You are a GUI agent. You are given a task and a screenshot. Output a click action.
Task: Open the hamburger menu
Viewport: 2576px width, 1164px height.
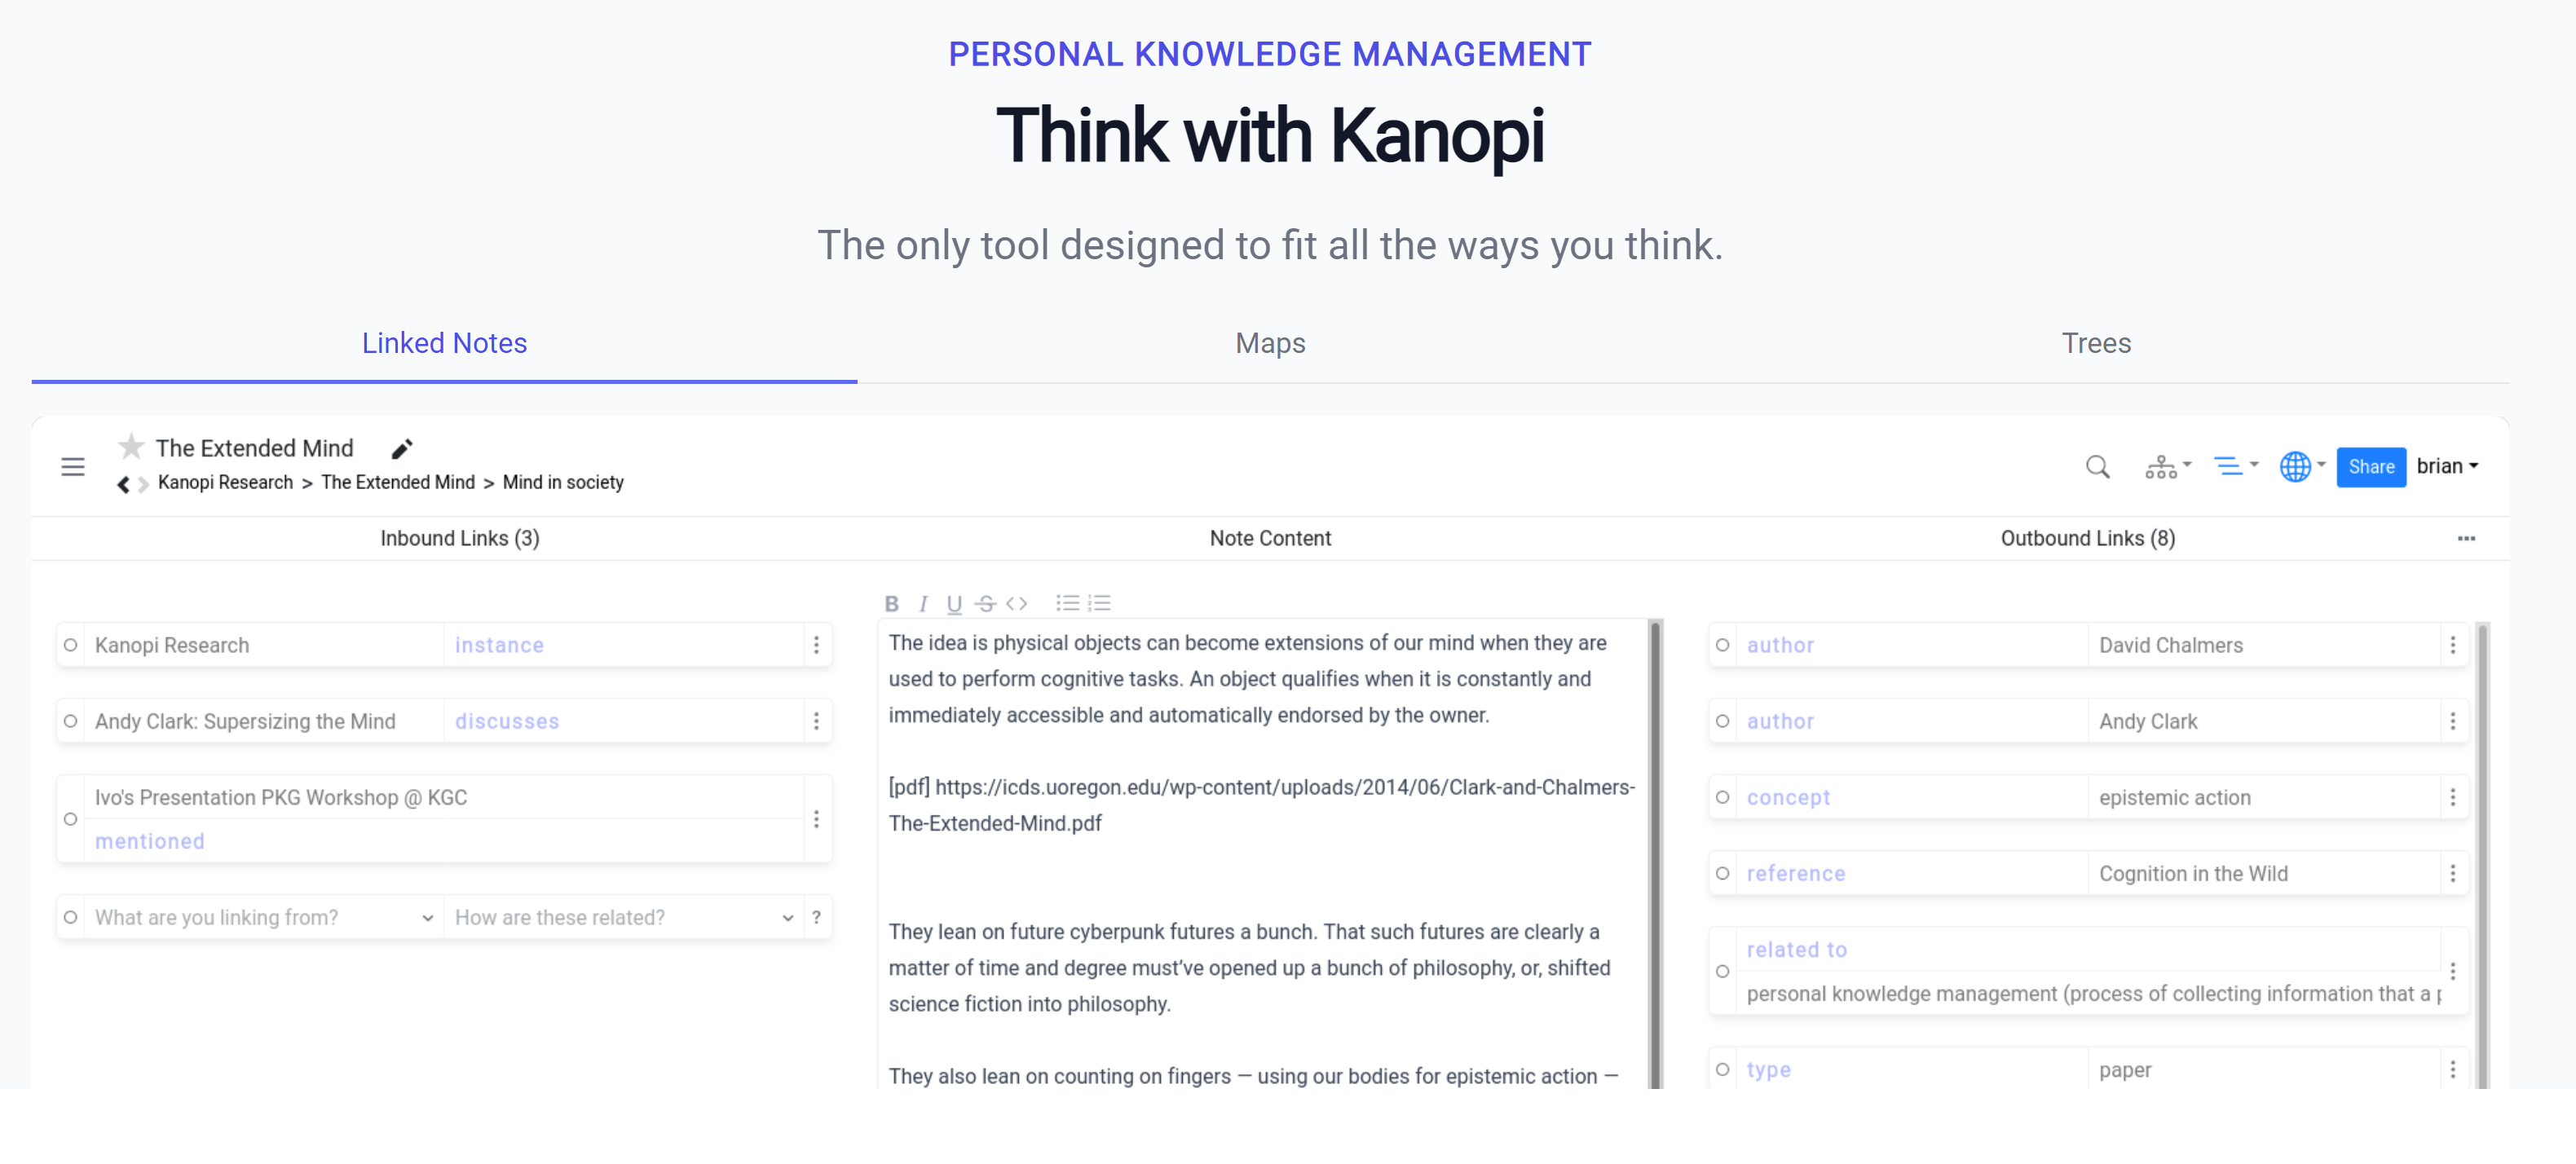pyautogui.click(x=73, y=467)
